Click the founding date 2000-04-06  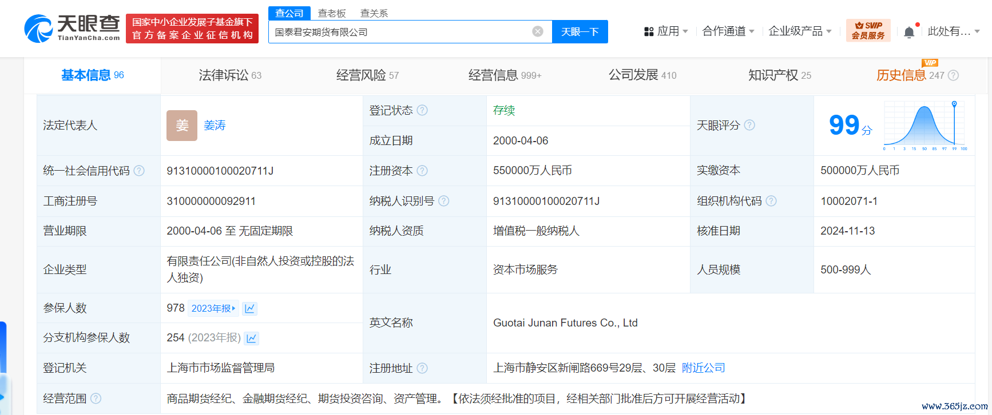point(521,140)
